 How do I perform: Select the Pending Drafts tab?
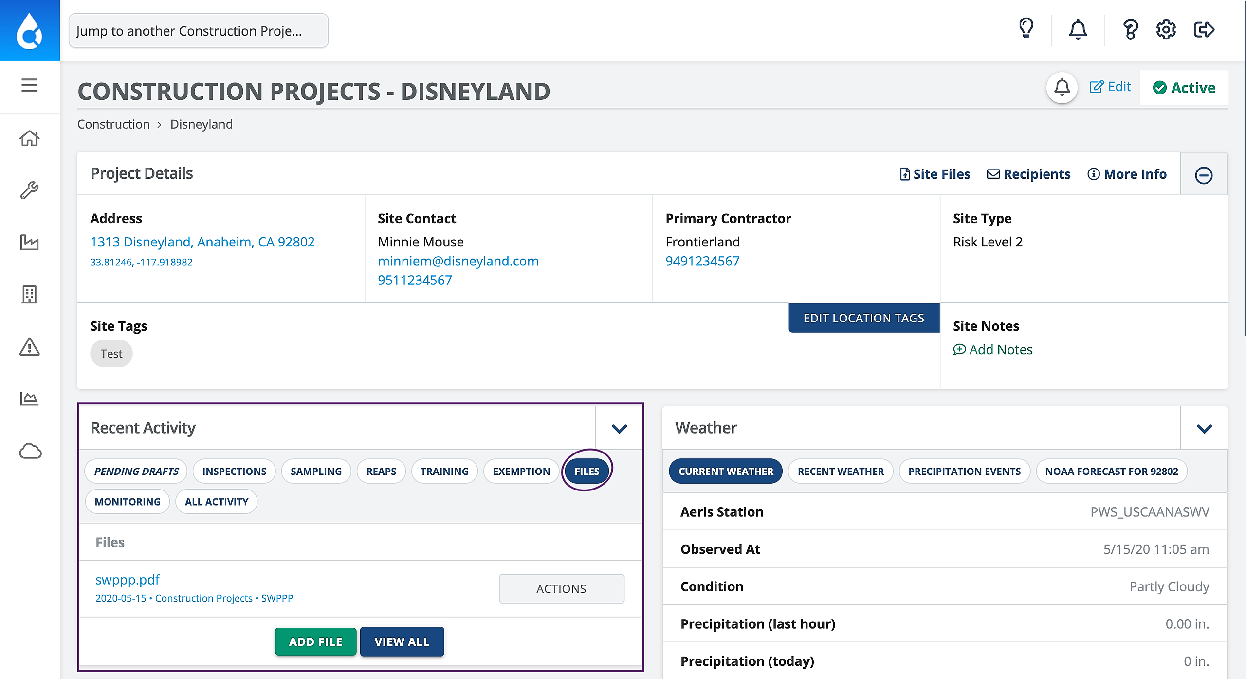(136, 471)
